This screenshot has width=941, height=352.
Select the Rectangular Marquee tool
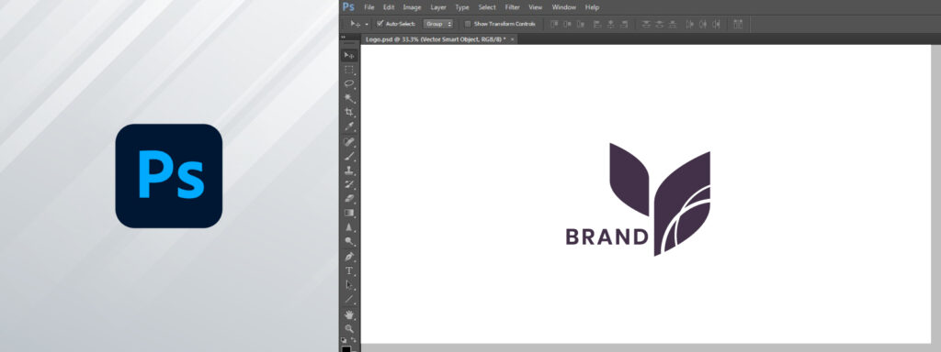[x=349, y=70]
